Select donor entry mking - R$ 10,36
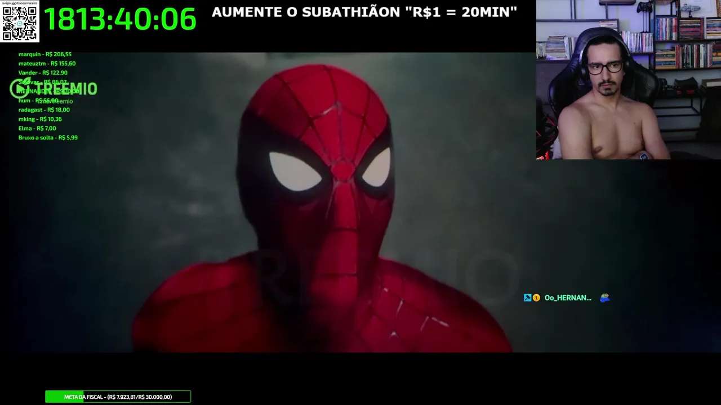 pyautogui.click(x=40, y=119)
